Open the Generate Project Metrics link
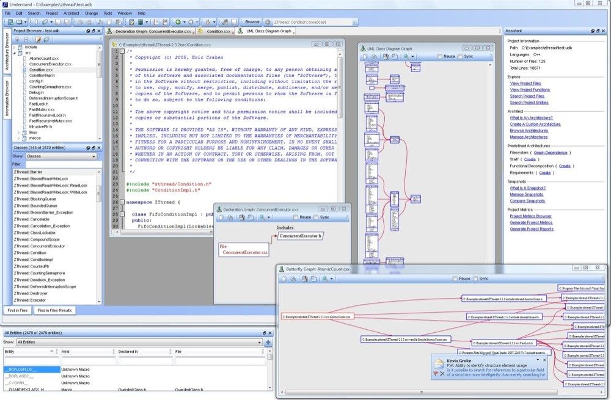 click(x=531, y=222)
